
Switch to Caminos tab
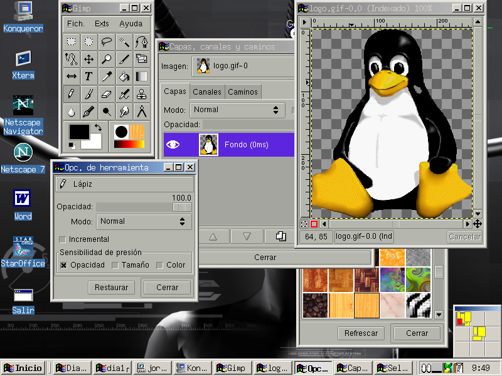tap(243, 92)
